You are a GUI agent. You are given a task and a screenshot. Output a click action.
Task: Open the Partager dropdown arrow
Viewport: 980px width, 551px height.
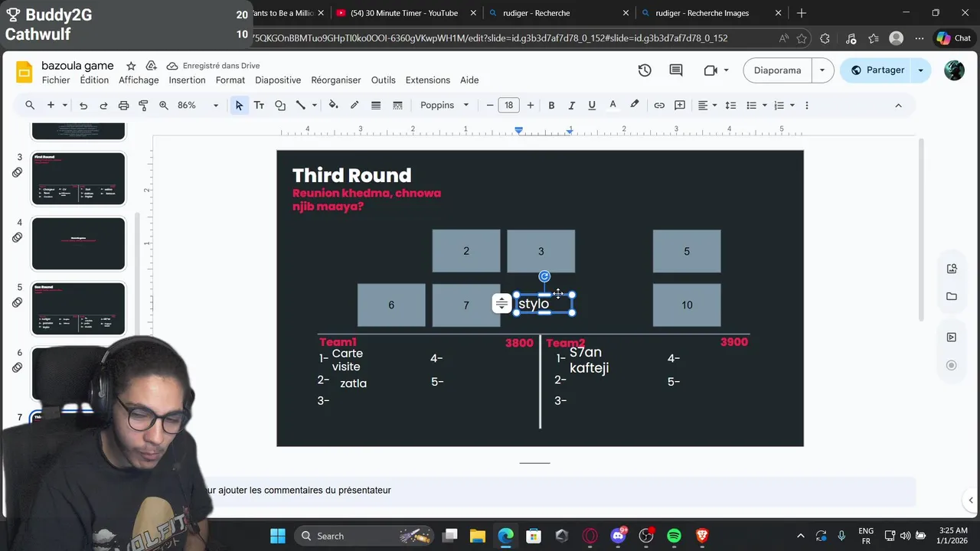point(921,70)
